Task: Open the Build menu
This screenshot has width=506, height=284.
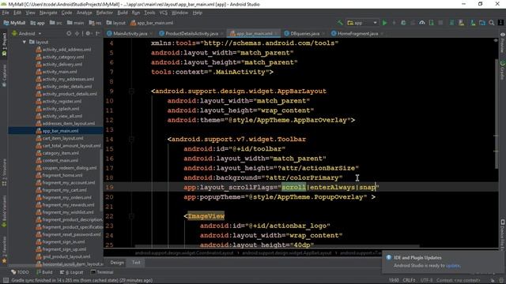Action: tap(123, 13)
